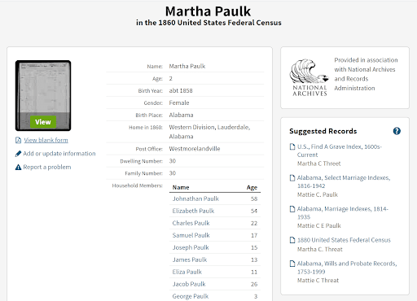Image resolution: width=417 pixels, height=301 pixels.
Task: Click the Add or update information link
Action: point(59,154)
